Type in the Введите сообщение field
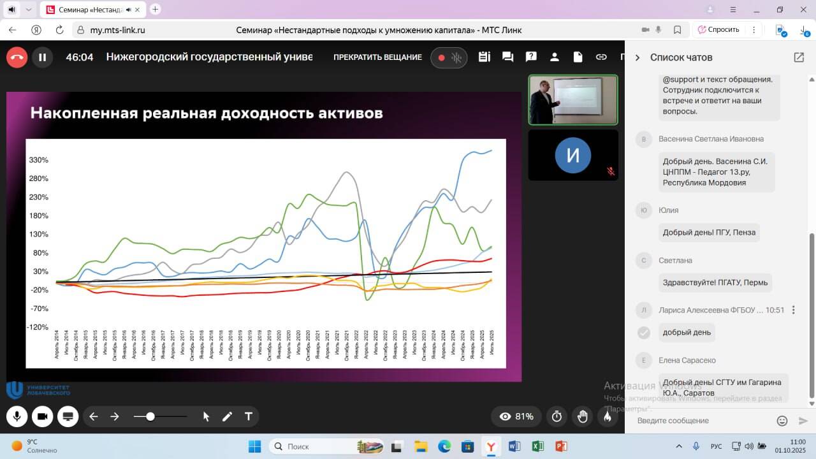This screenshot has height=459, width=816. coord(701,421)
